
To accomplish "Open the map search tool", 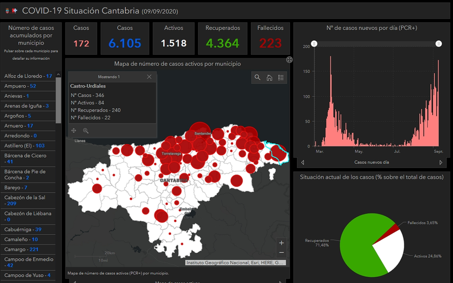I will pos(257,78).
